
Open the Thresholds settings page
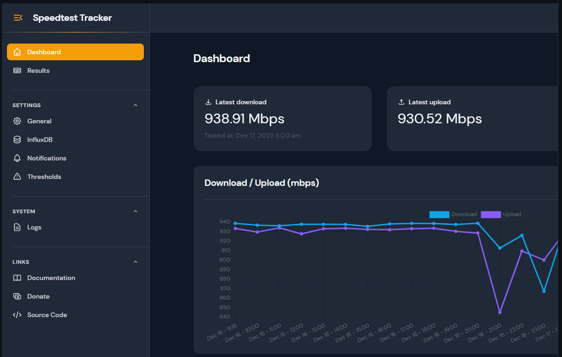tap(44, 177)
